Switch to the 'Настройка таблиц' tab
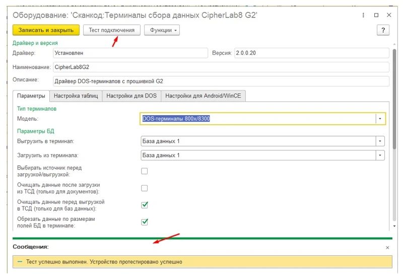Image resolution: width=403 pixels, height=280 pixels. [76, 96]
